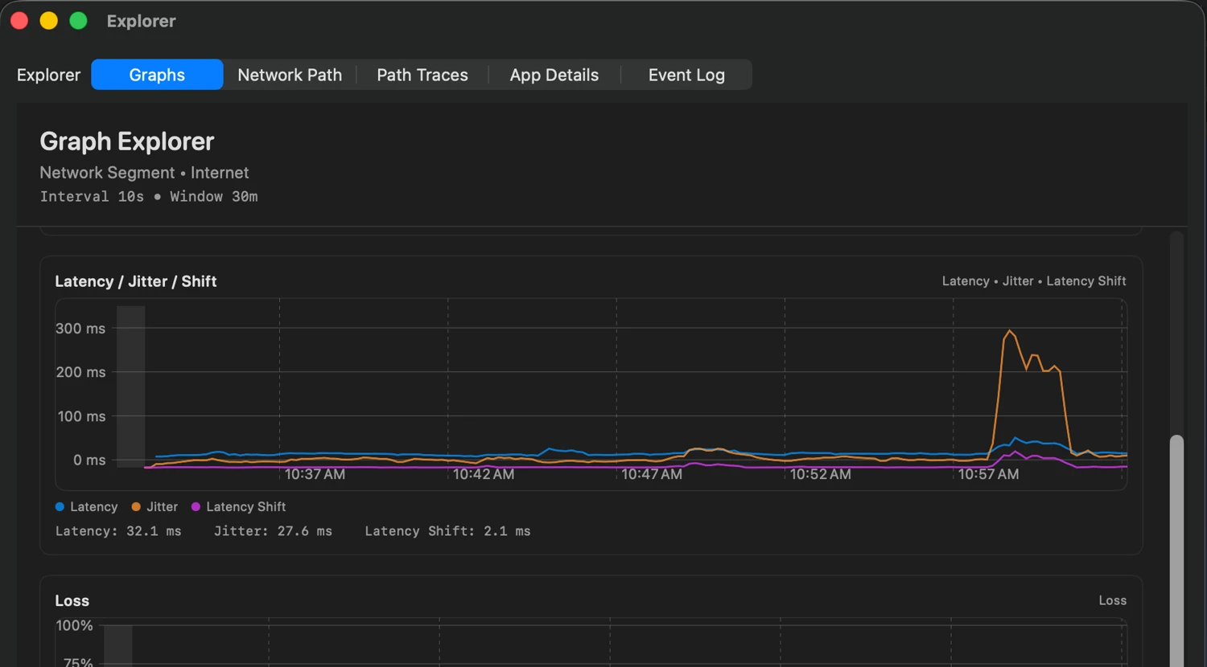The height and width of the screenshot is (667, 1207).
Task: Click the Loss caption at chart right
Action: coord(1113,600)
